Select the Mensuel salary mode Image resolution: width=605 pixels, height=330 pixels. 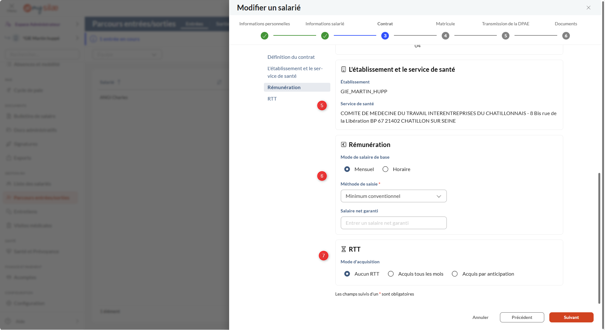tap(347, 169)
